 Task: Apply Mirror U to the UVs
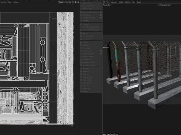click(x=91, y=42)
